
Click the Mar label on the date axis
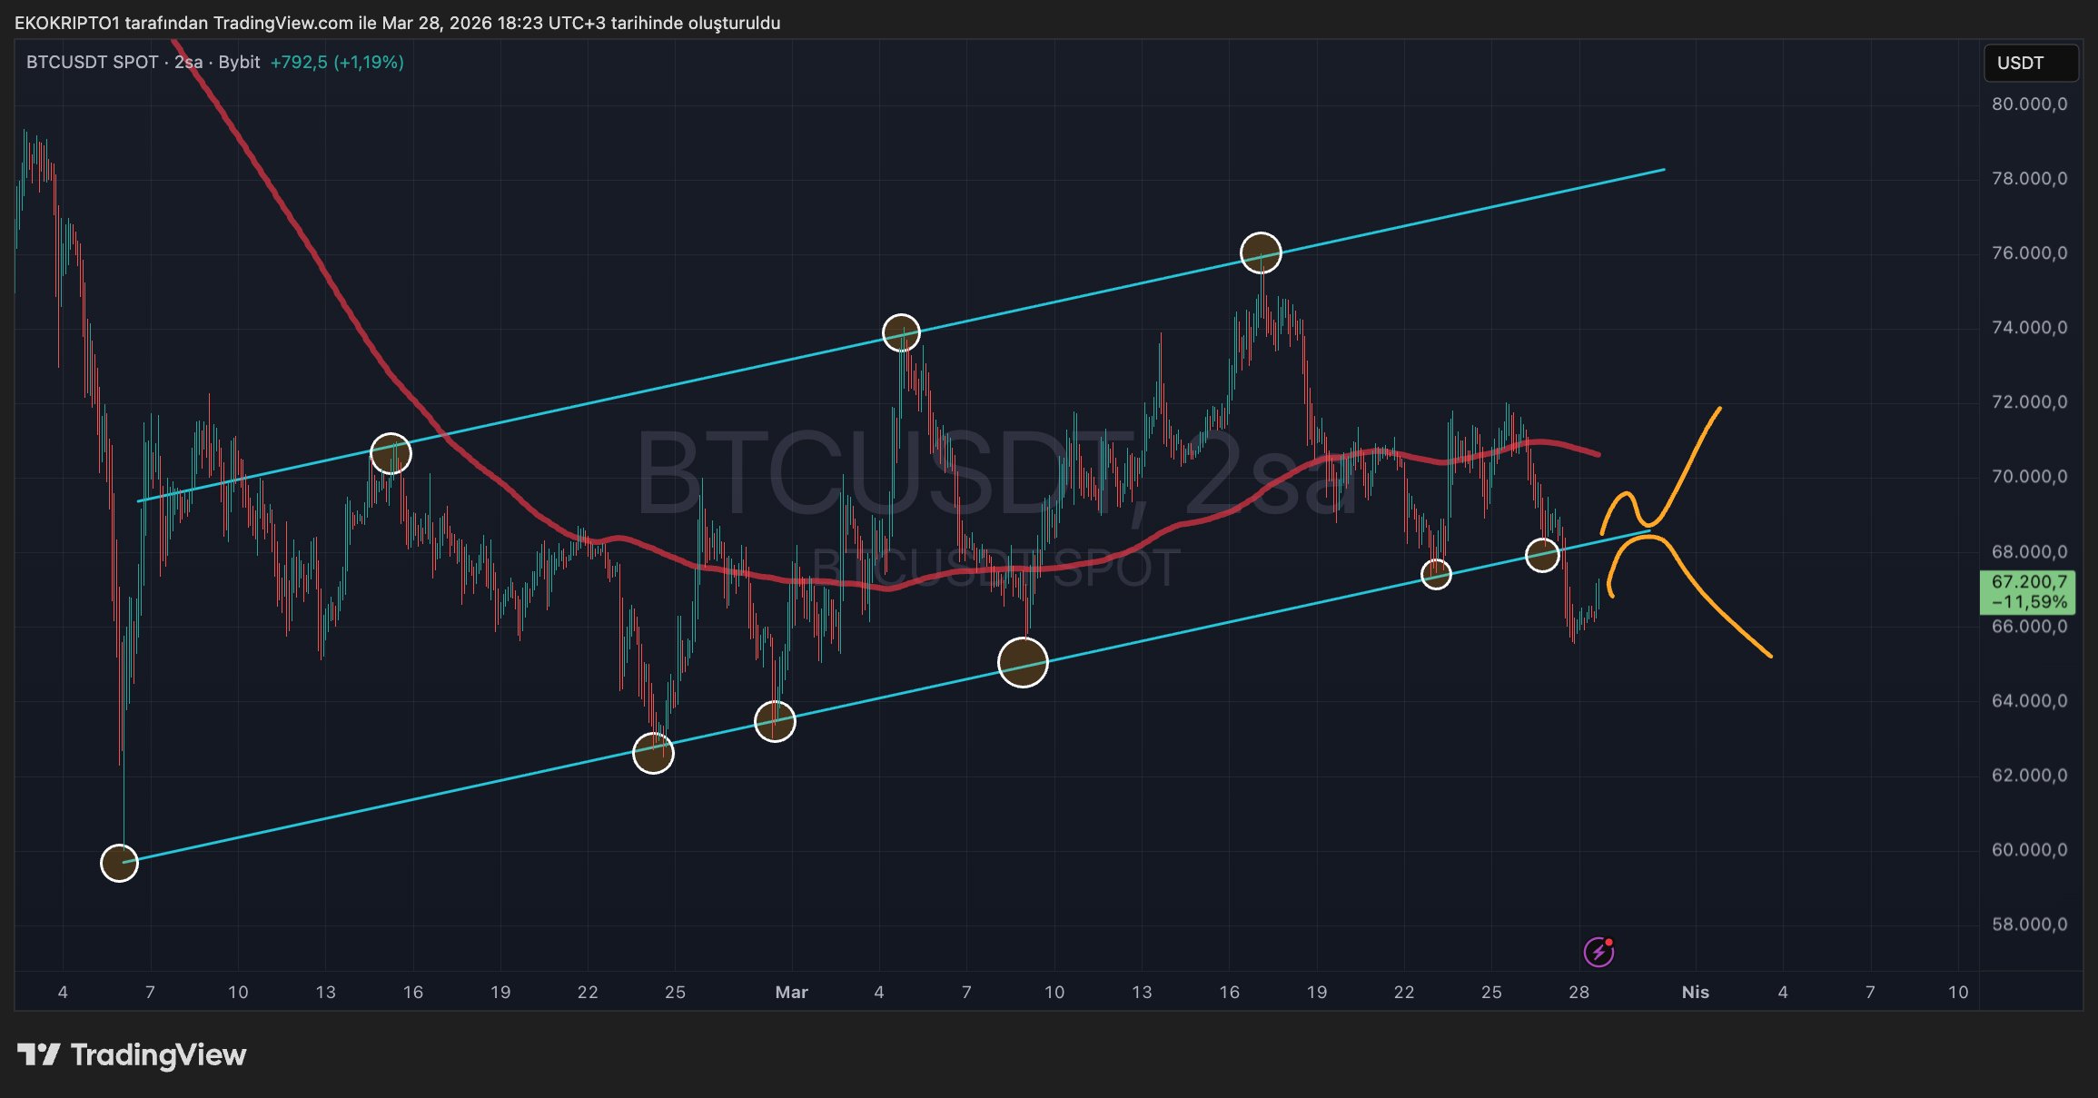[791, 992]
